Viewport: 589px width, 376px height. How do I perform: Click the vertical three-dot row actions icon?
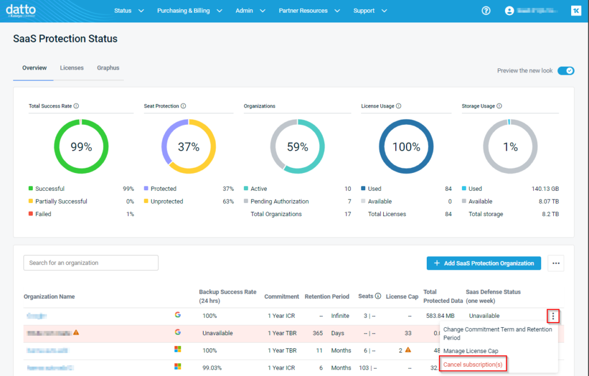point(553,316)
